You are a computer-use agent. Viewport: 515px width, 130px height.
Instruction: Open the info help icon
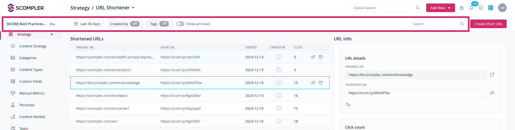[481, 8]
